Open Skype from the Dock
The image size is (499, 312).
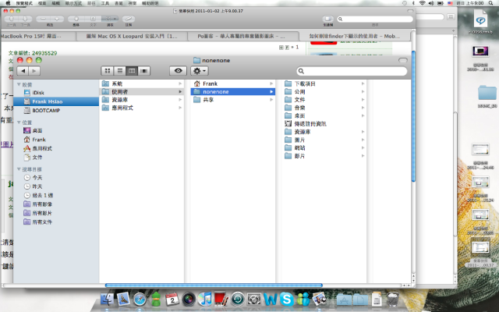tap(286, 299)
